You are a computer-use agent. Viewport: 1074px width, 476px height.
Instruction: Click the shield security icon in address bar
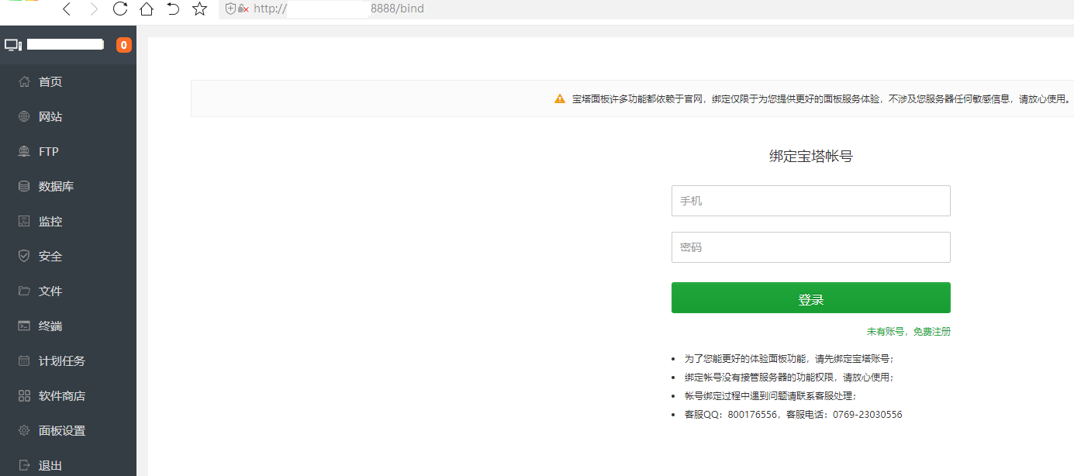[230, 9]
